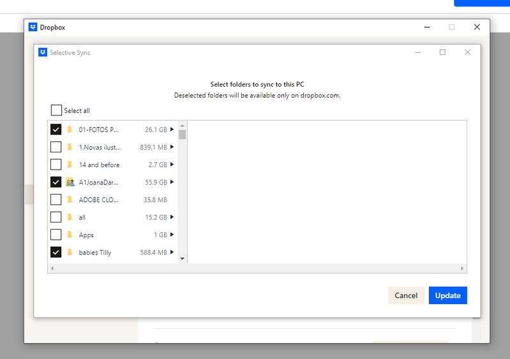
Task: Close the outer Dropbox window
Action: 477,27
